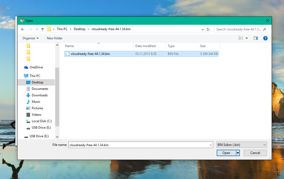Select Desktop in the navigation pane
Image resolution: width=284 pixels, height=179 pixels.
pos(37,82)
